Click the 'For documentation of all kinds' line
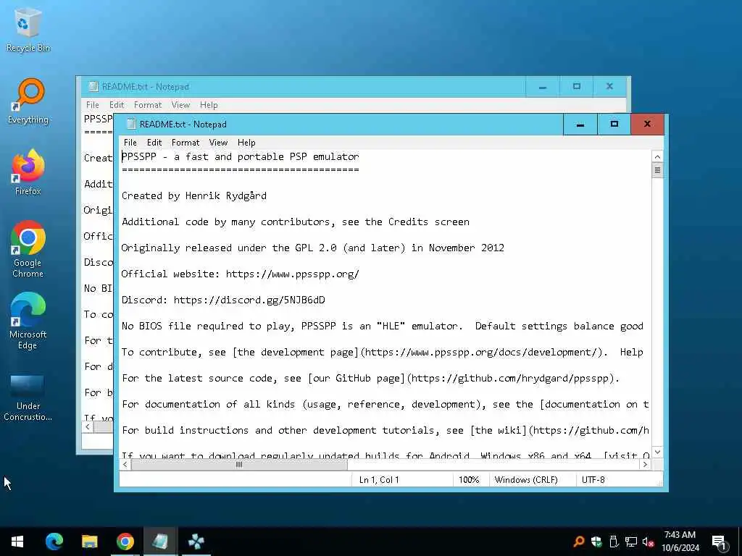This screenshot has width=742, height=556. 385,404
